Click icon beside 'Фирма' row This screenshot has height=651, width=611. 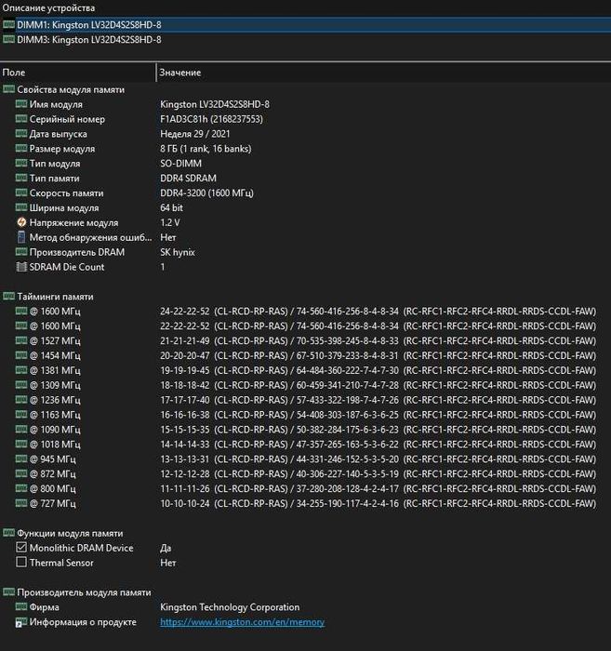click(21, 606)
